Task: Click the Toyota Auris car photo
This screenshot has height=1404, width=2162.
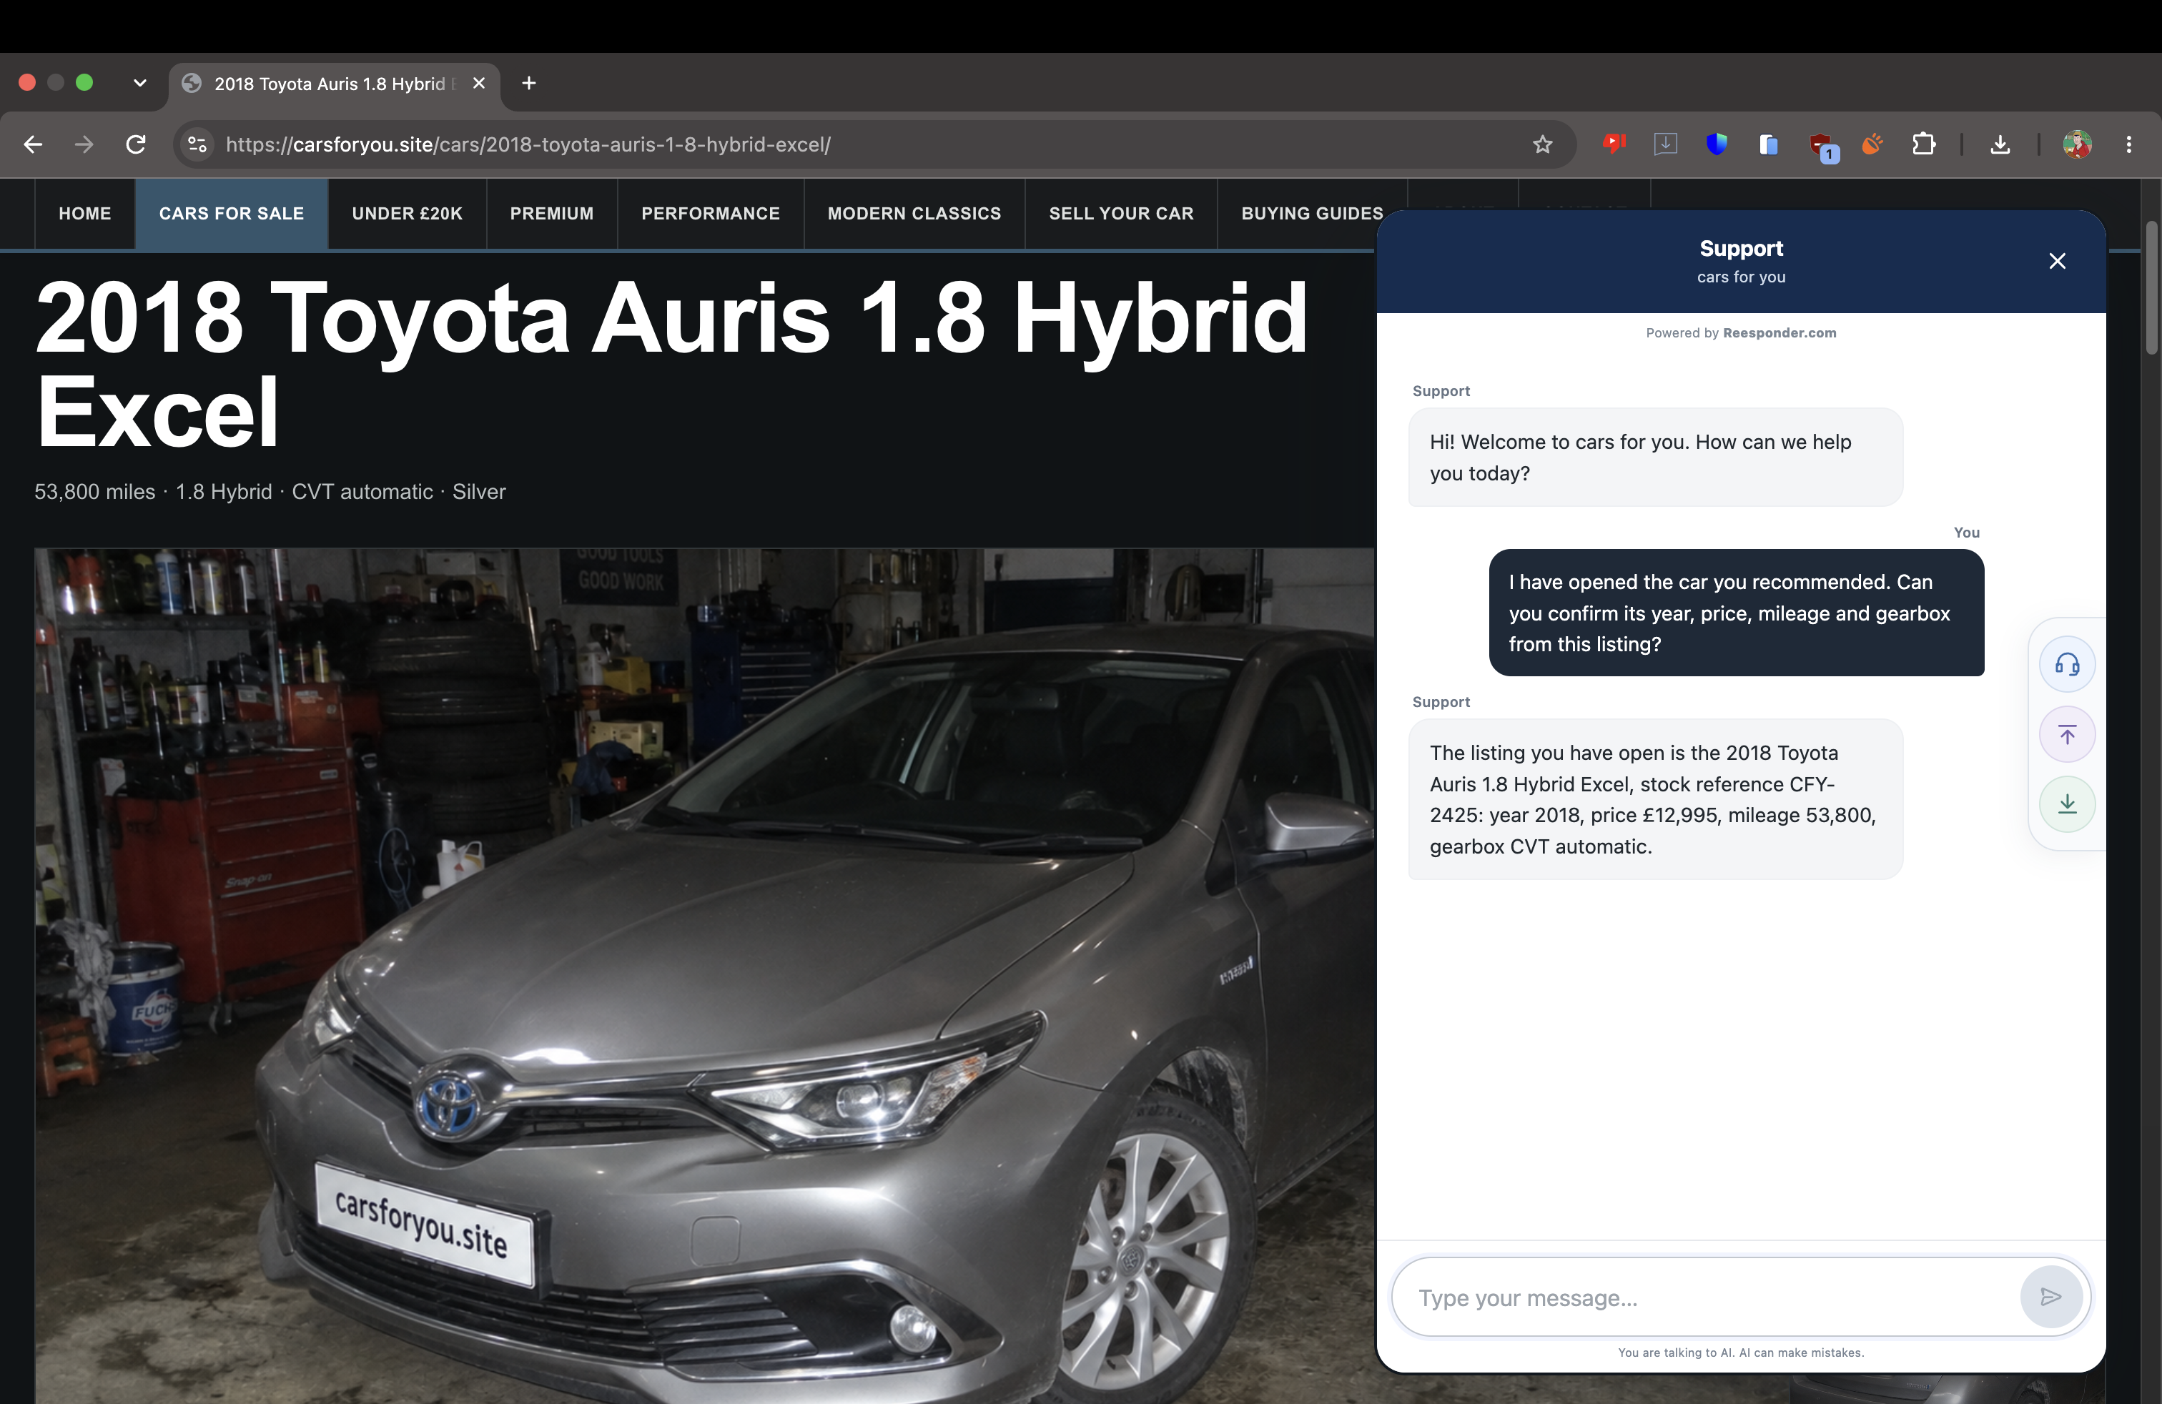Action: click(x=704, y=975)
